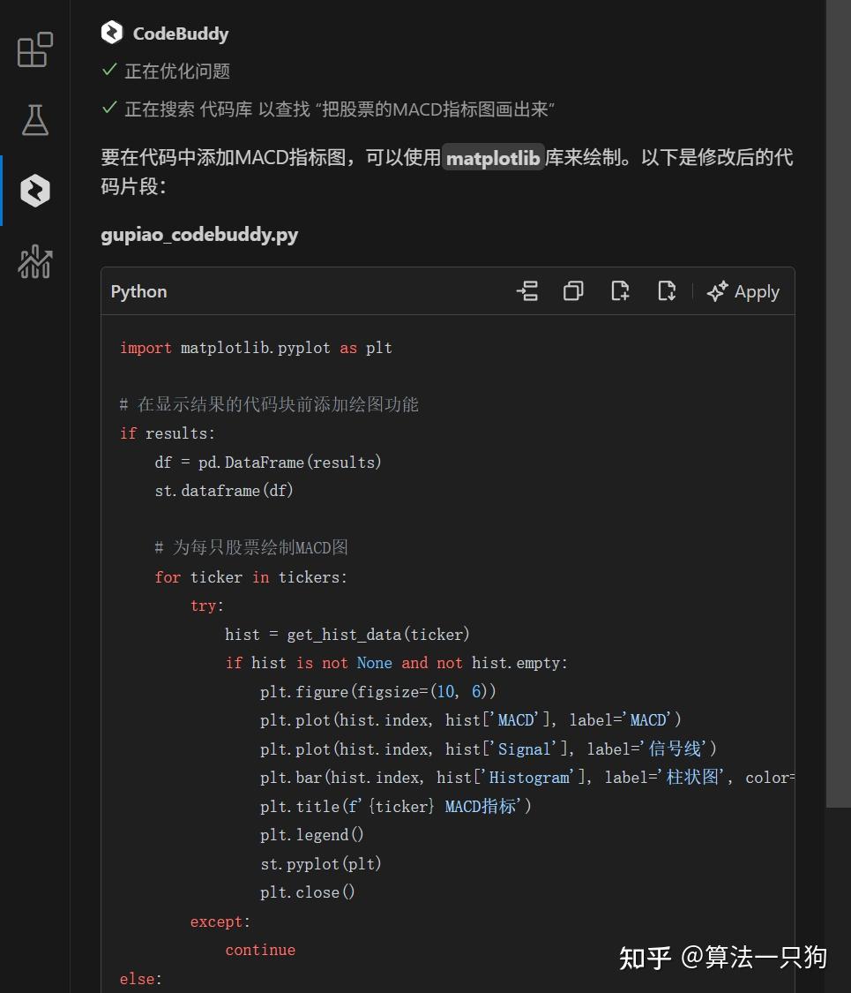The width and height of the screenshot is (851, 993).
Task: Open the chart analytics sidebar view
Action: click(x=35, y=262)
